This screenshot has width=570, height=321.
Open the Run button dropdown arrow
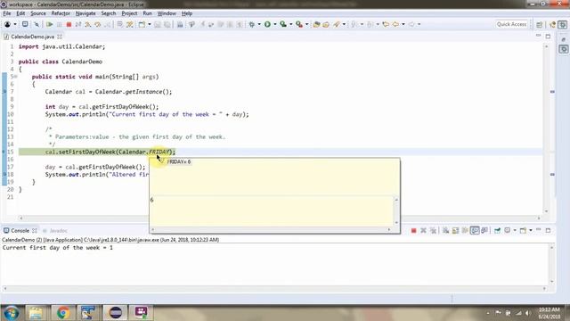pos(275,24)
